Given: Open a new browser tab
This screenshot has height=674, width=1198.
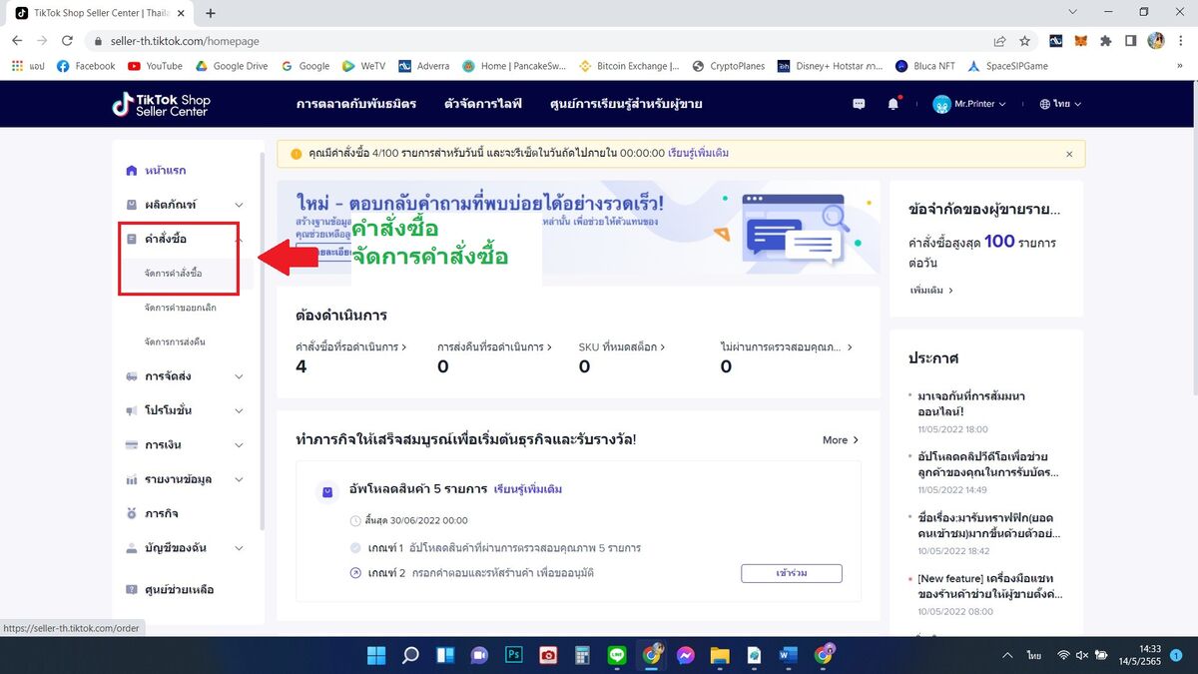Looking at the screenshot, I should (x=211, y=13).
